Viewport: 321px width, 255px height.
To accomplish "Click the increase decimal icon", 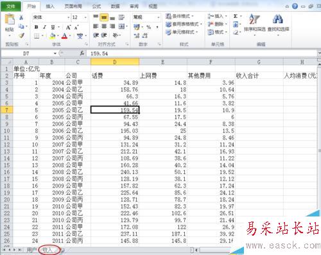I will click(x=137, y=35).
